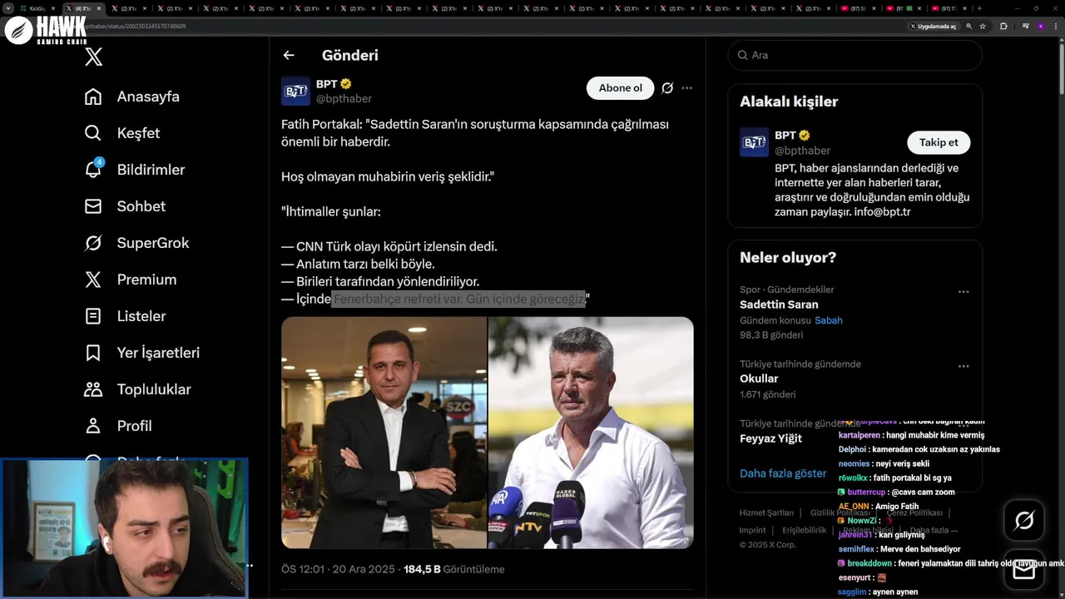Open more options for Sadettin Saran trend
1065x599 pixels.
pyautogui.click(x=963, y=292)
